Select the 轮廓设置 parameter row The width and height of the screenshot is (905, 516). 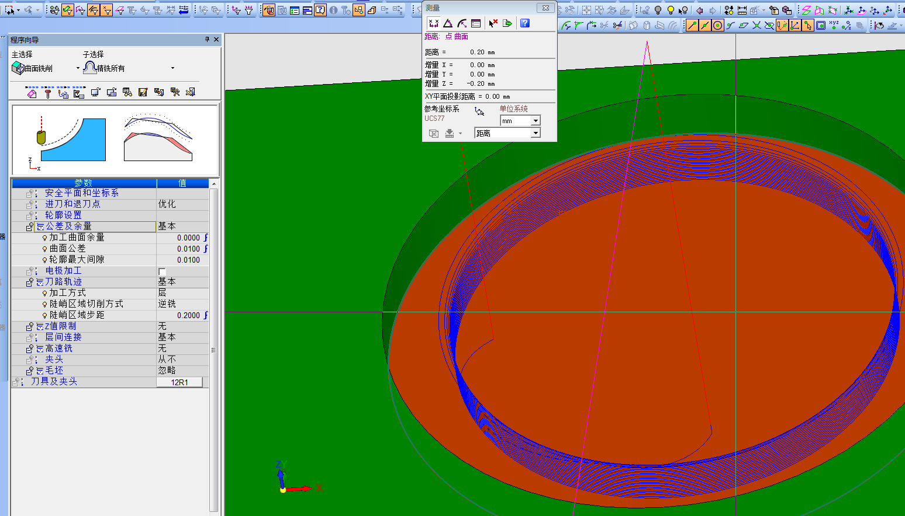(x=110, y=215)
